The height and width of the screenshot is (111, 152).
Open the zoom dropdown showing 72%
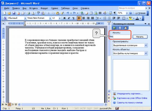tap(127, 13)
